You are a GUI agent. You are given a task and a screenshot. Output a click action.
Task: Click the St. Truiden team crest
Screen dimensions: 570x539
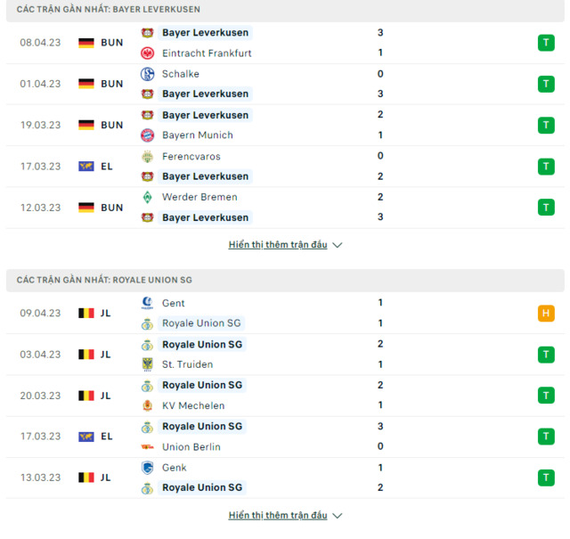[x=147, y=364]
